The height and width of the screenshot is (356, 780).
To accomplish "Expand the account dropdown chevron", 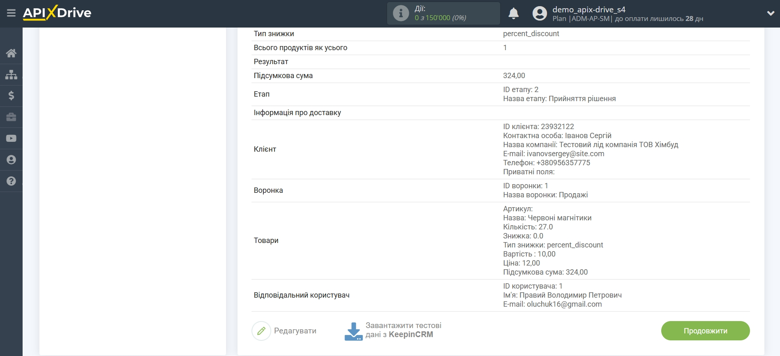I will 771,14.
